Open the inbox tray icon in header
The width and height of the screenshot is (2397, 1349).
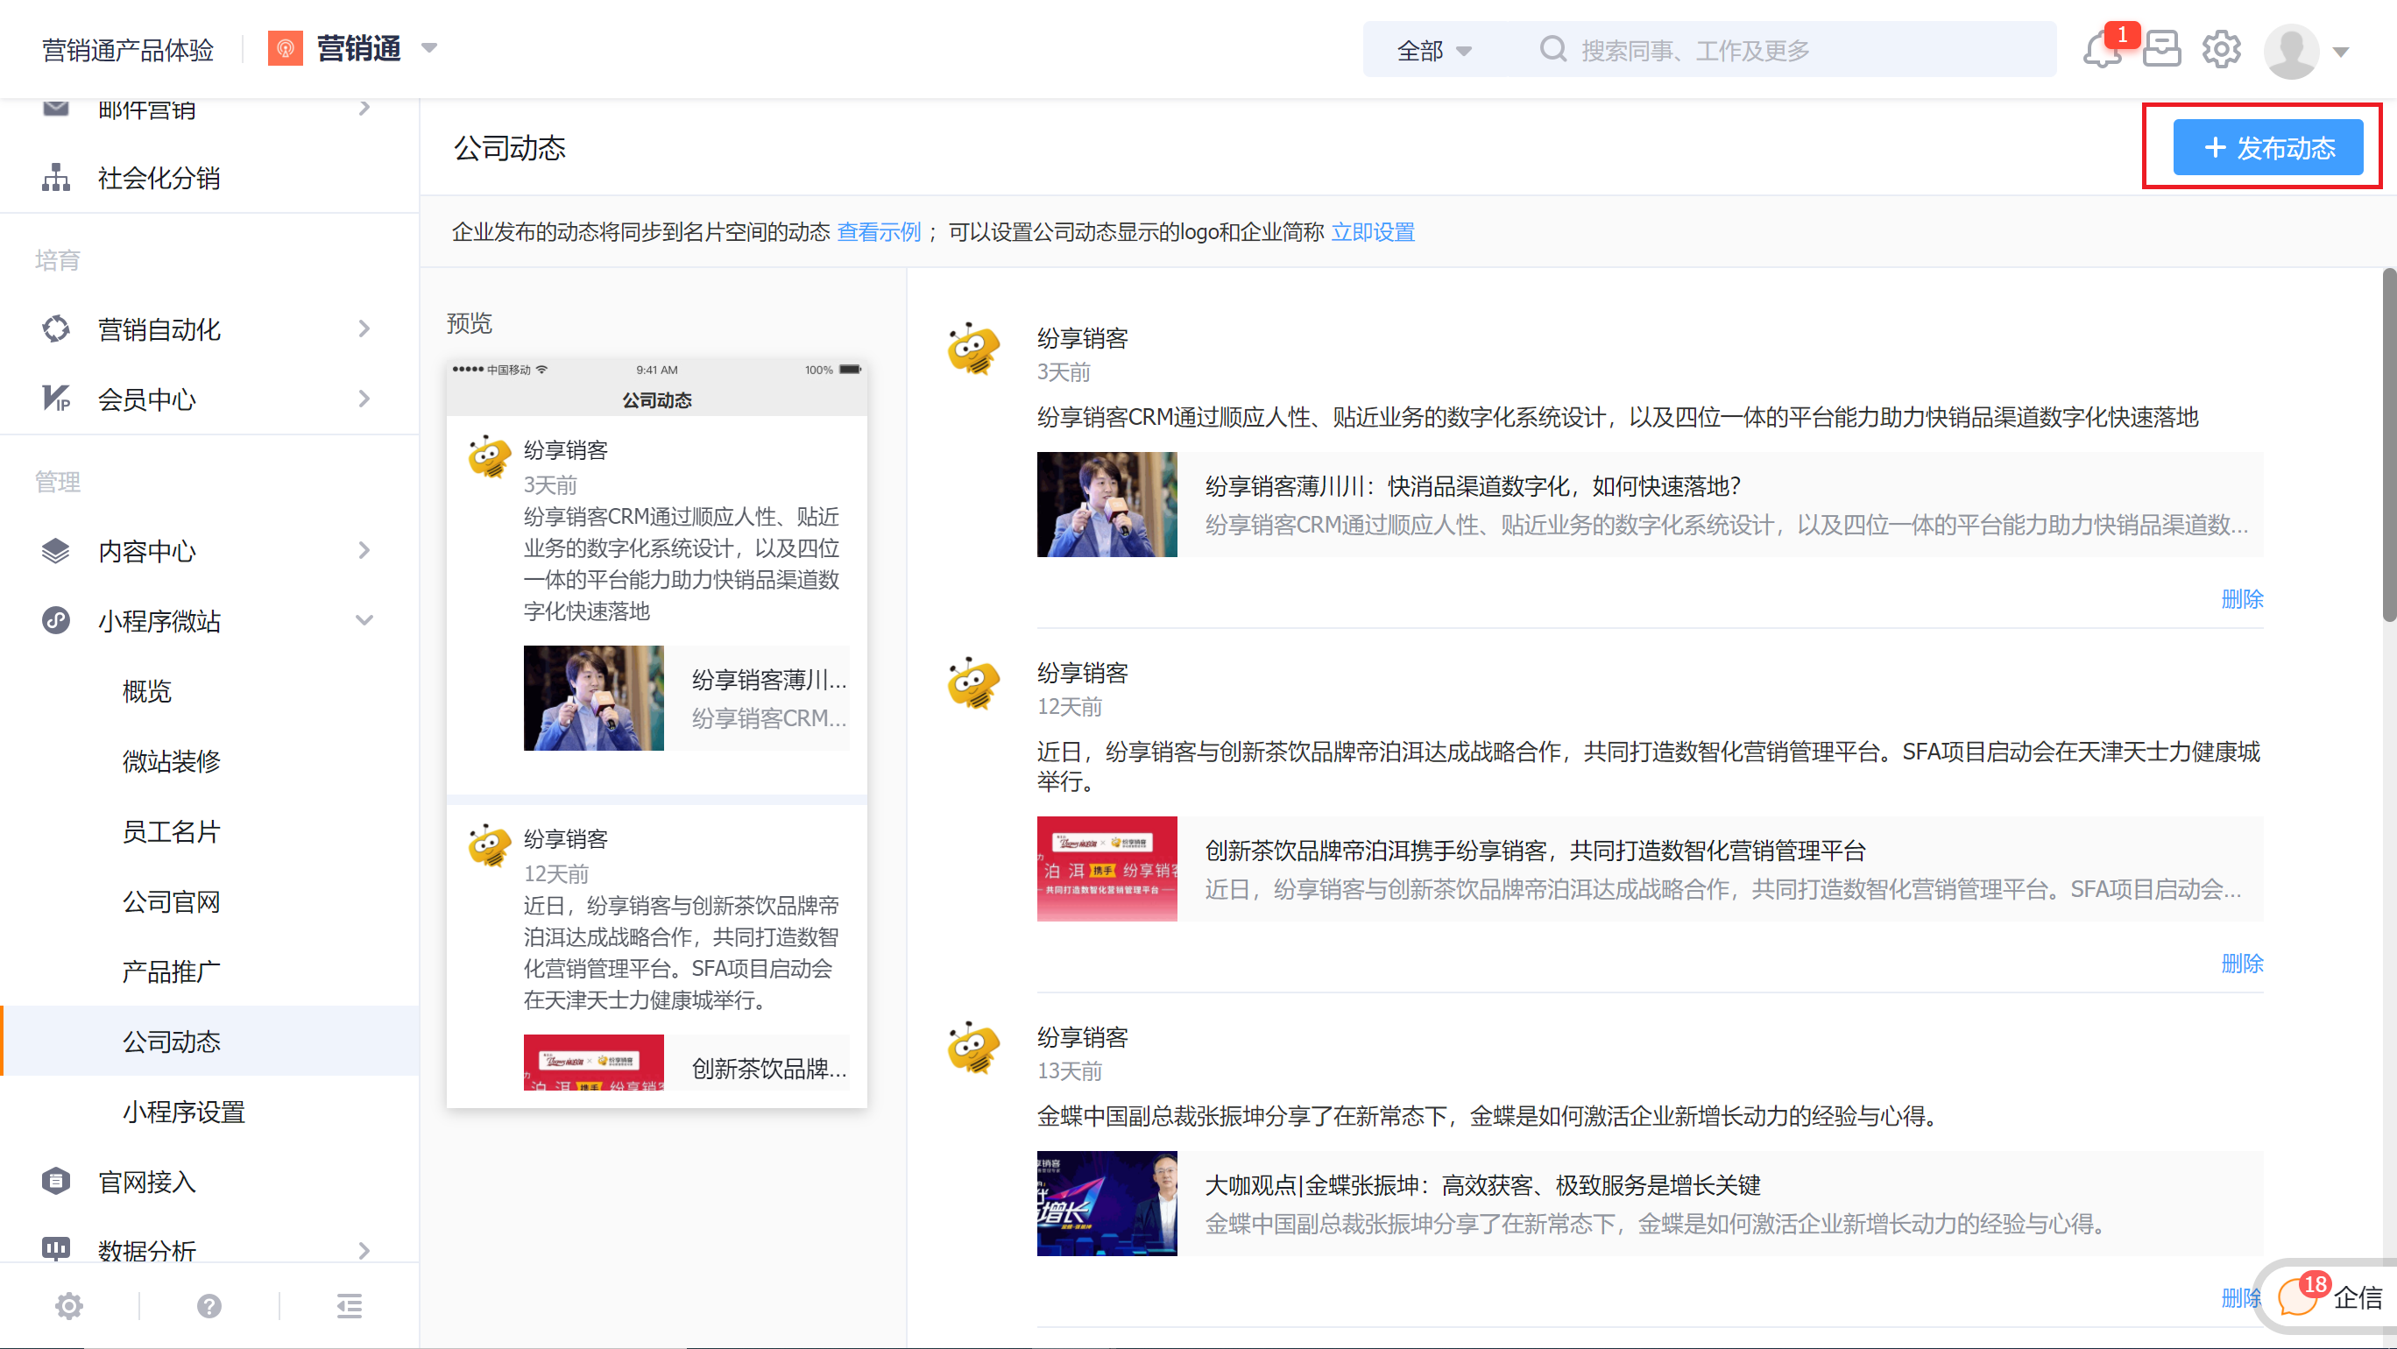tap(2160, 49)
